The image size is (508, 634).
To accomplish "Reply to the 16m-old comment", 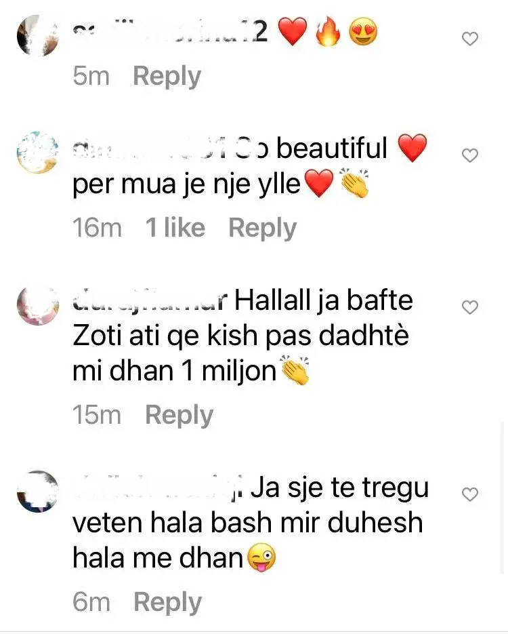I will click(263, 228).
